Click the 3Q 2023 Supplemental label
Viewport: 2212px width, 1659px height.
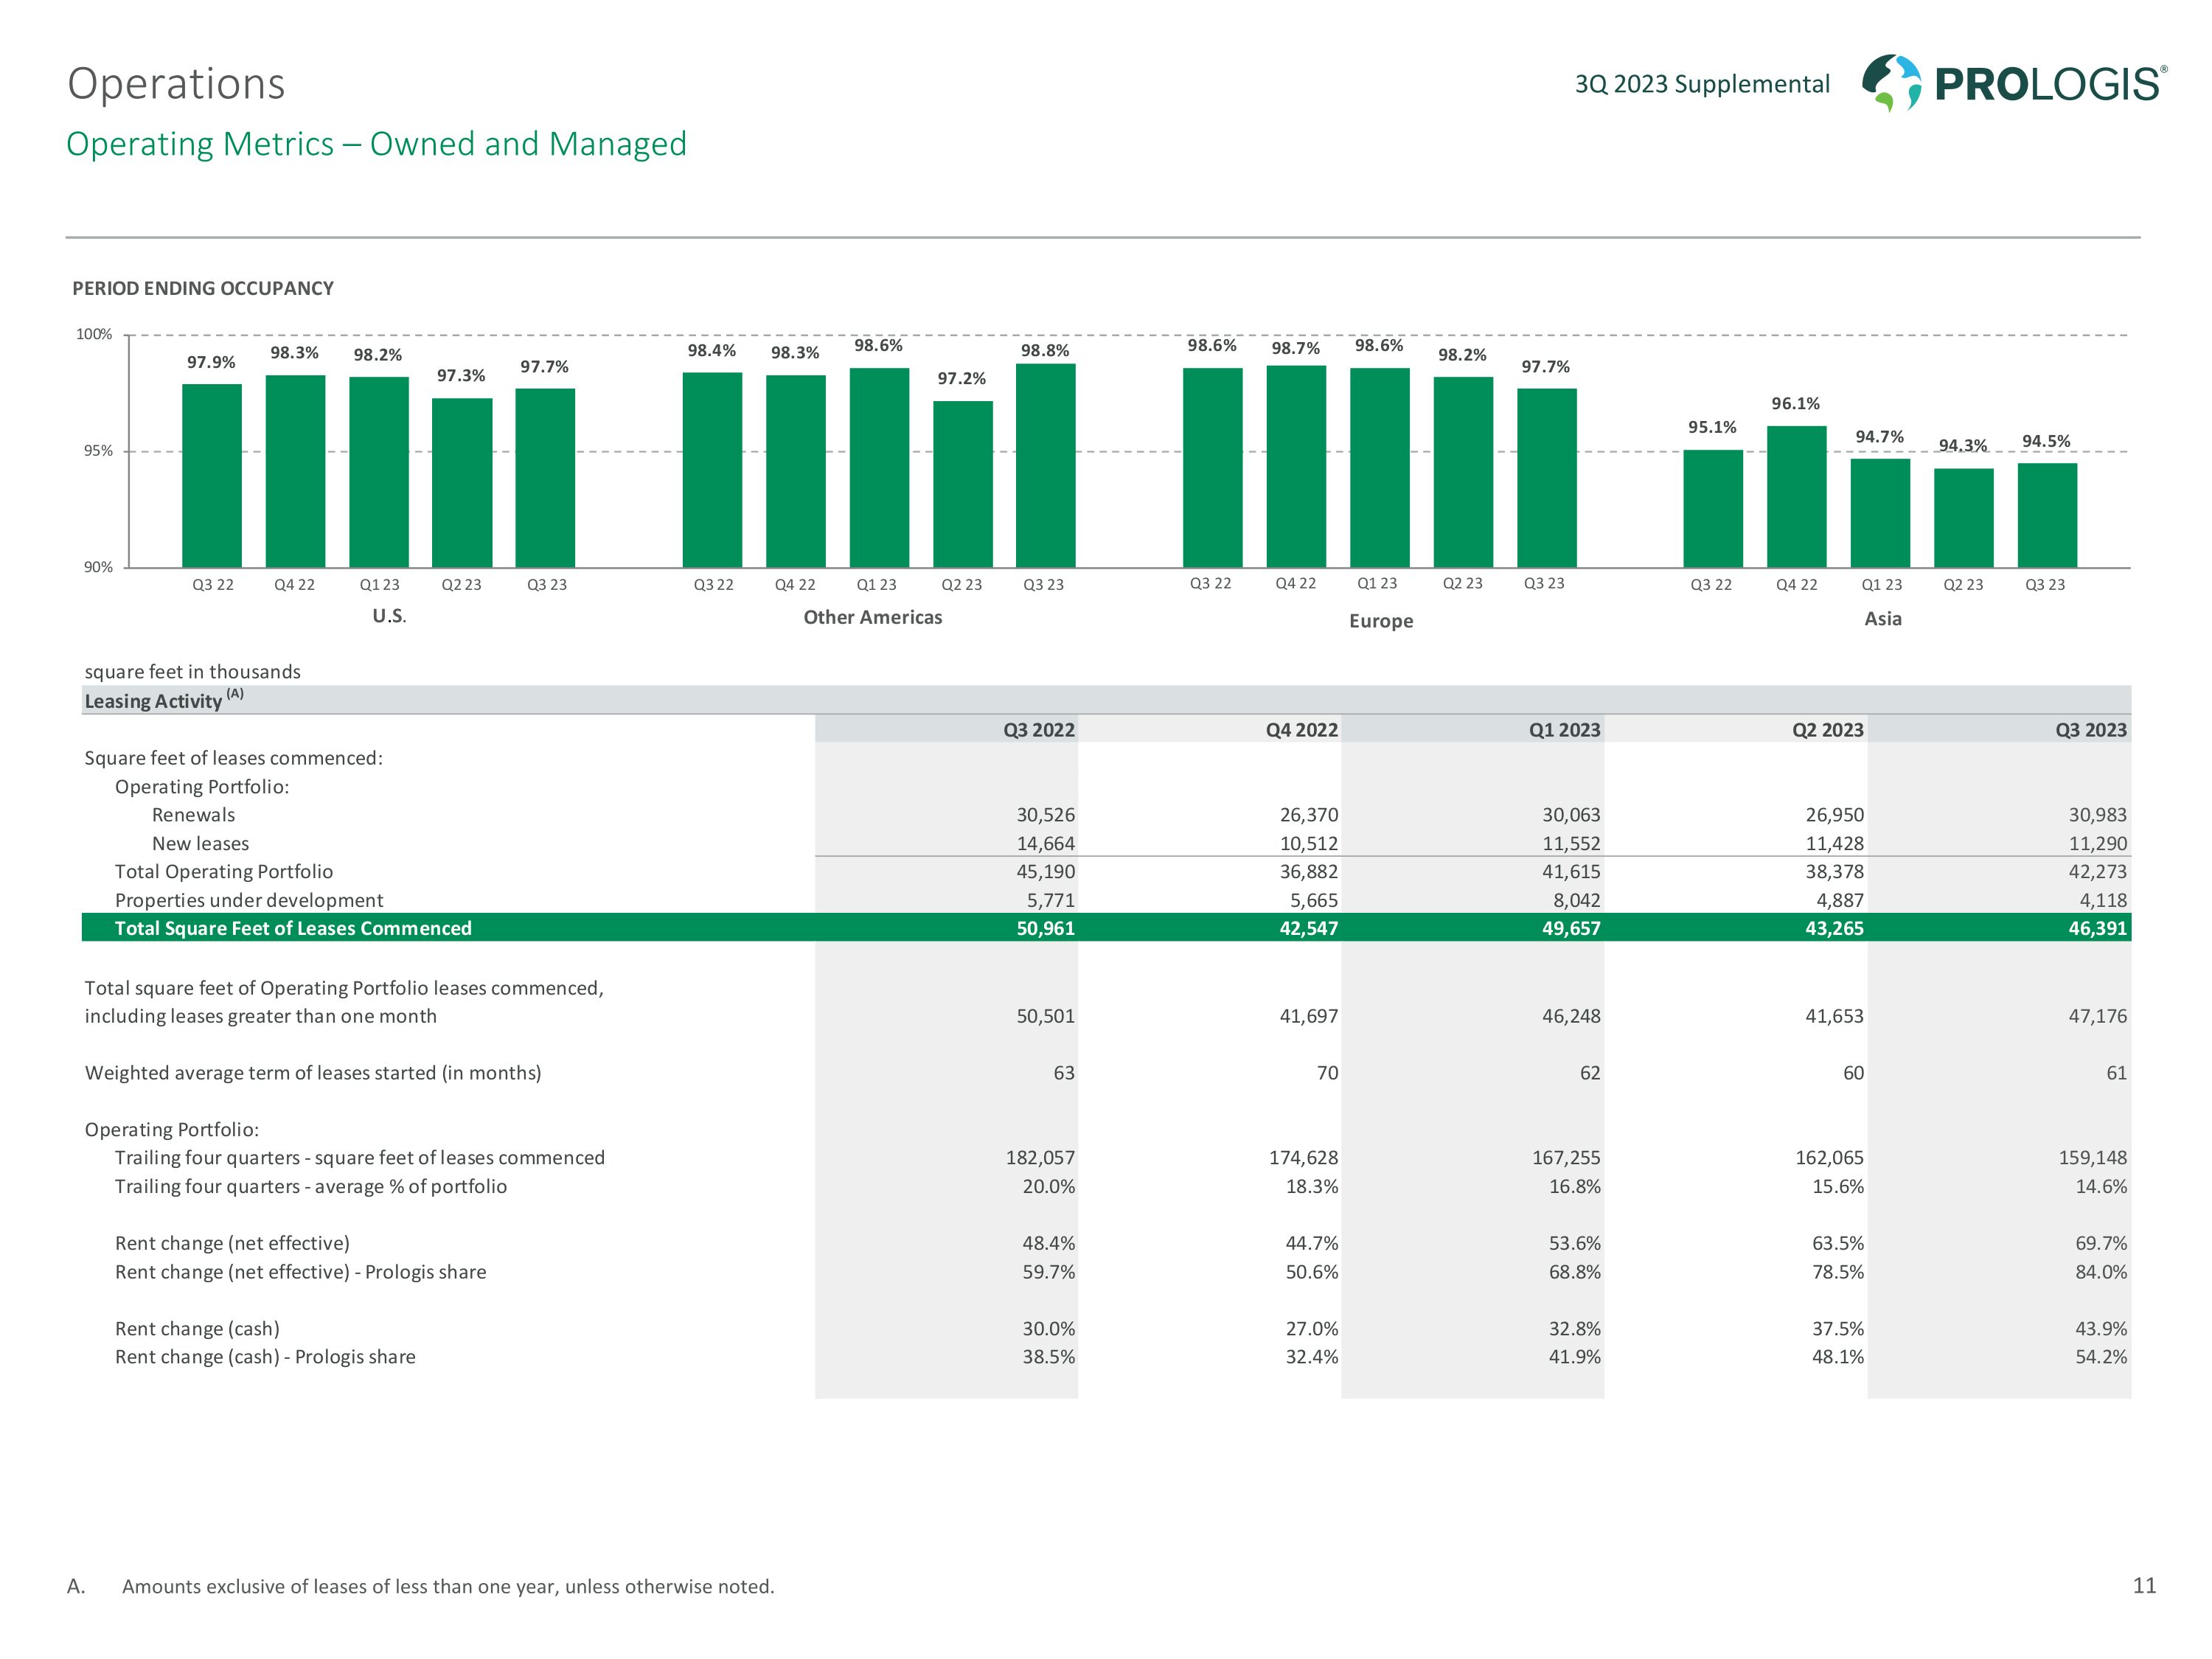[x=1702, y=84]
